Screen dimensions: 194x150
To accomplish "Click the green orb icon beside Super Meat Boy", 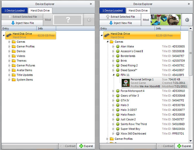I will tap(118, 129).
